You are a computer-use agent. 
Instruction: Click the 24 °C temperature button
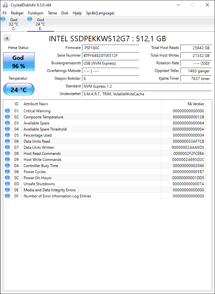(x=19, y=90)
